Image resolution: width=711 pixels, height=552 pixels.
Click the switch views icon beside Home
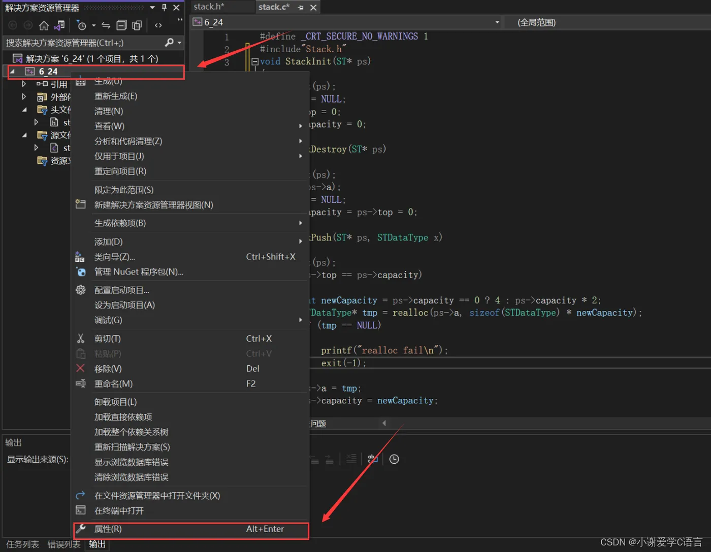pos(59,25)
